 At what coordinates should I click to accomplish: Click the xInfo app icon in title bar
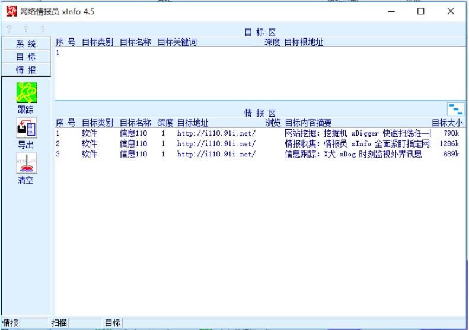click(10, 11)
